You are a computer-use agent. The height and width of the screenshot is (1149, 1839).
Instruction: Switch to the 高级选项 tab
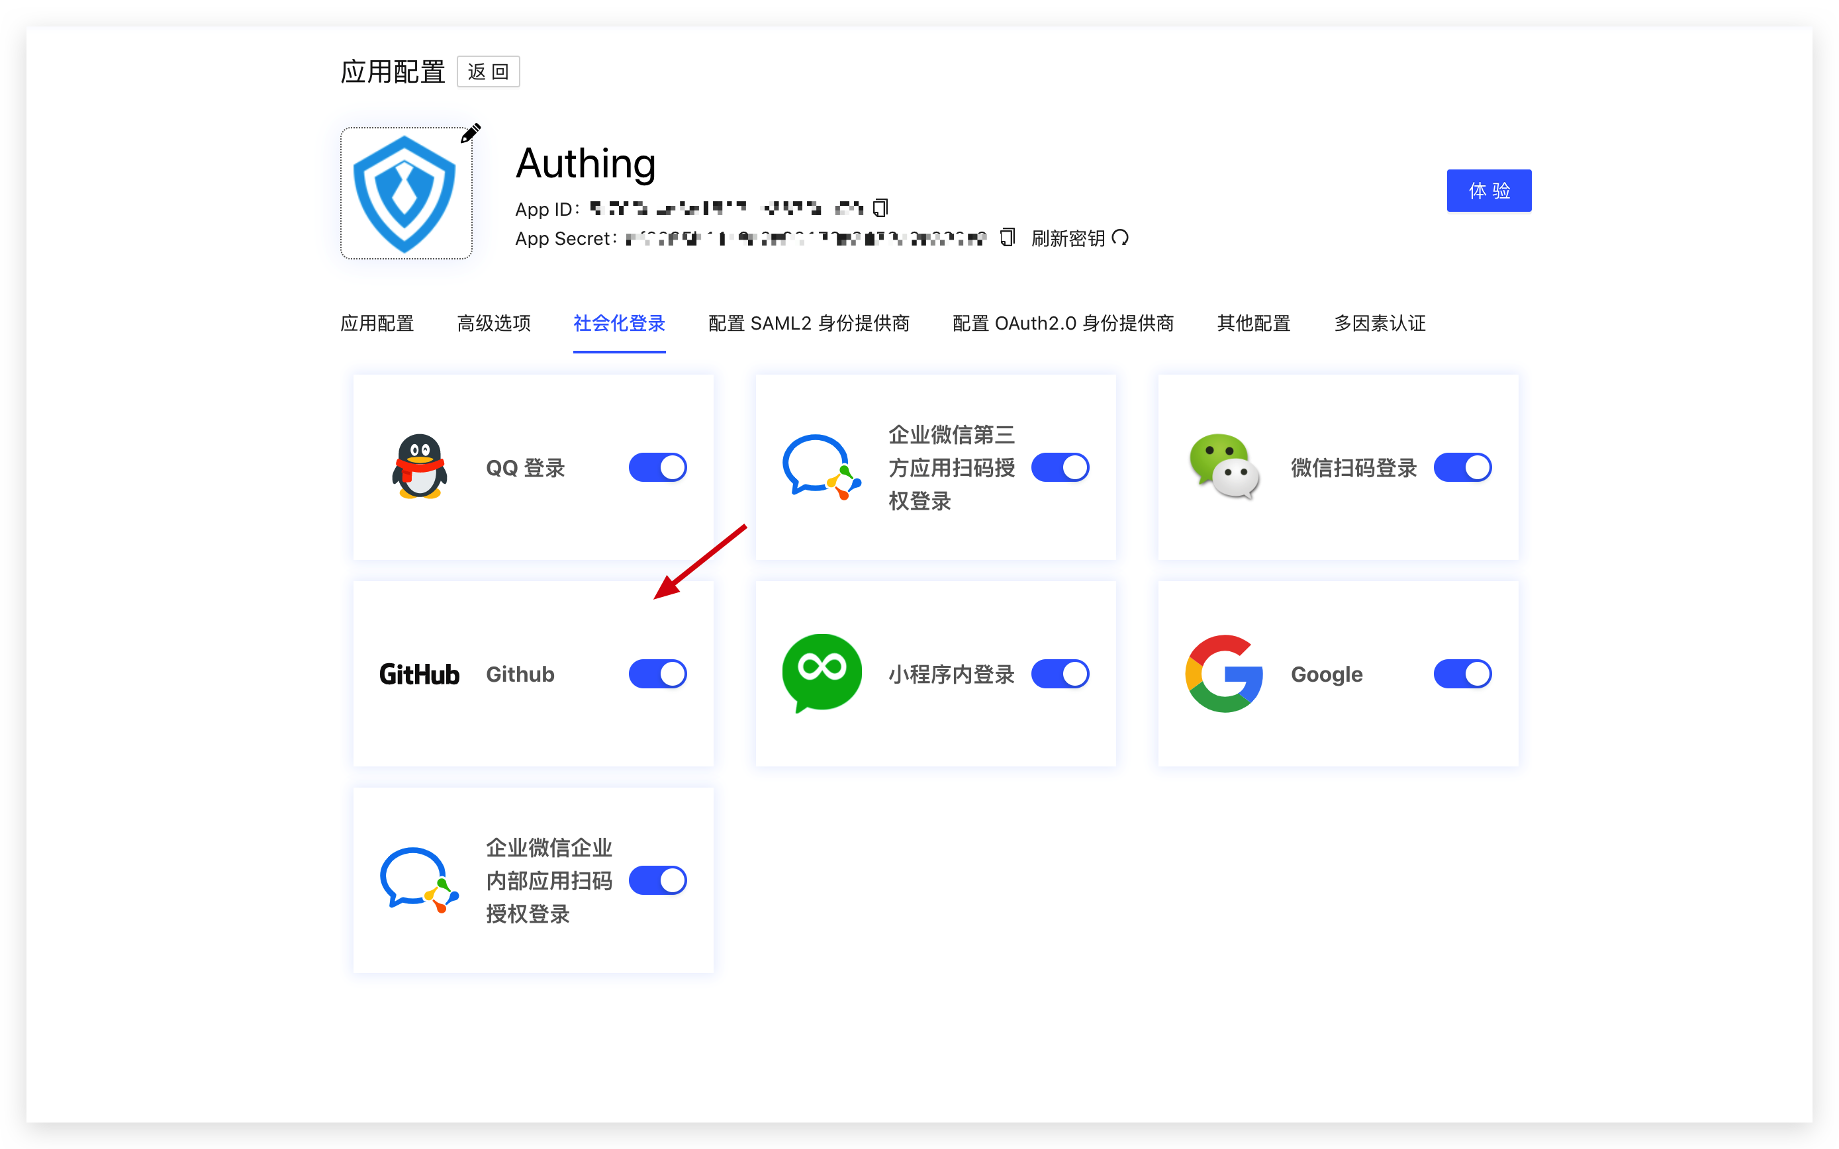pos(494,323)
